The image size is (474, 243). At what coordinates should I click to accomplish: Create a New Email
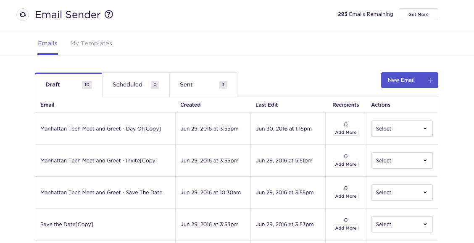point(409,80)
